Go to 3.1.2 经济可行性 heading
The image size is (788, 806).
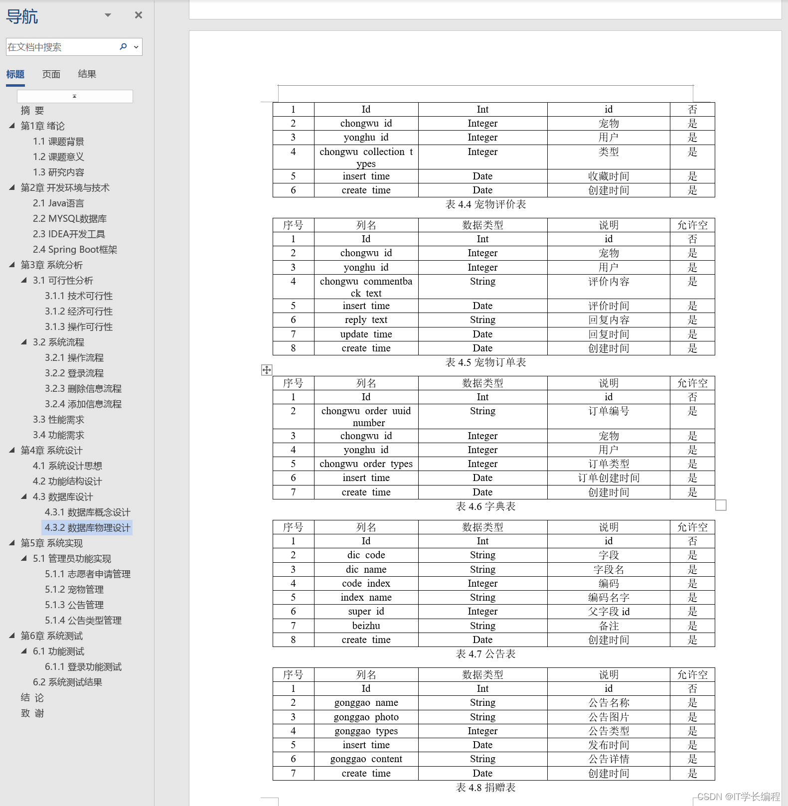(x=79, y=312)
